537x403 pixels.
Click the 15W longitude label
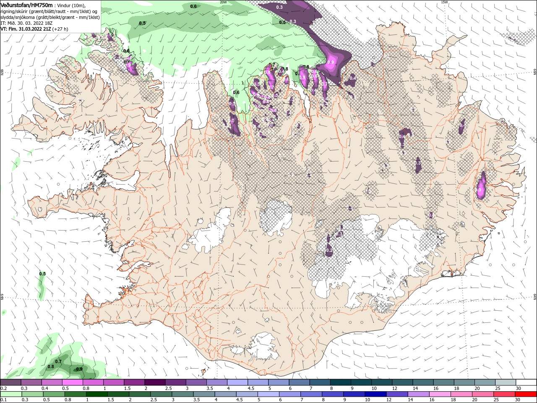(x=444, y=2)
